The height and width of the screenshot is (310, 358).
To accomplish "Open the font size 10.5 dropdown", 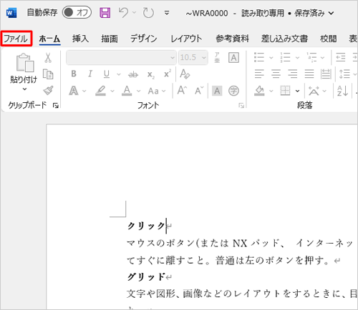I will (203, 57).
